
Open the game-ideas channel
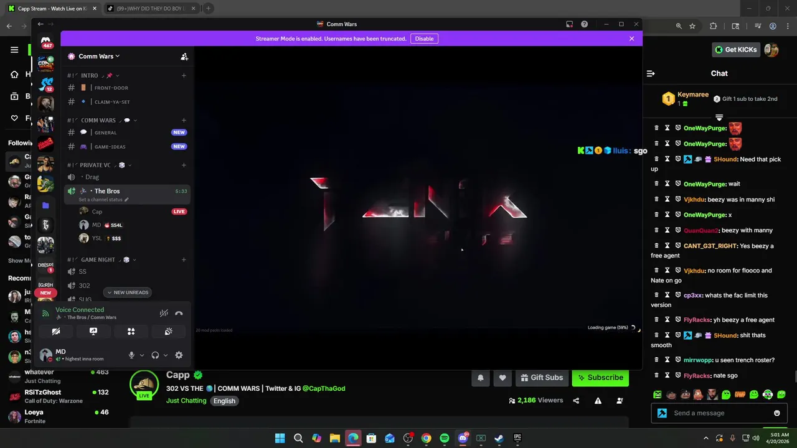click(x=127, y=146)
